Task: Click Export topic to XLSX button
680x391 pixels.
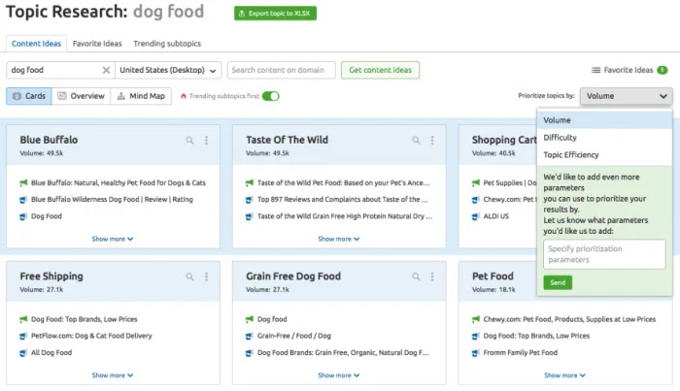Action: (x=275, y=14)
